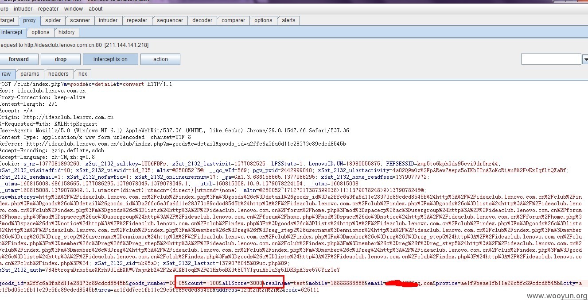The image size is (588, 300).
Task: Click the POST /club/index.php request line
Action: pyautogui.click(x=86, y=84)
